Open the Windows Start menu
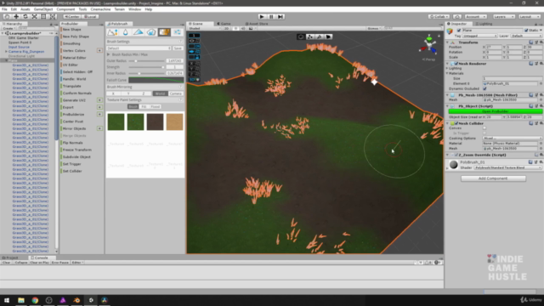The width and height of the screenshot is (544, 306). 7,300
